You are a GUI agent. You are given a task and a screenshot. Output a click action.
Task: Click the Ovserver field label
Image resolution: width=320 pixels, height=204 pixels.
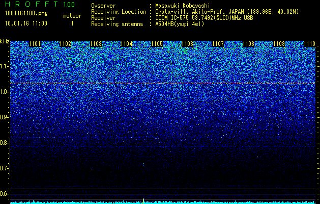click(x=103, y=6)
